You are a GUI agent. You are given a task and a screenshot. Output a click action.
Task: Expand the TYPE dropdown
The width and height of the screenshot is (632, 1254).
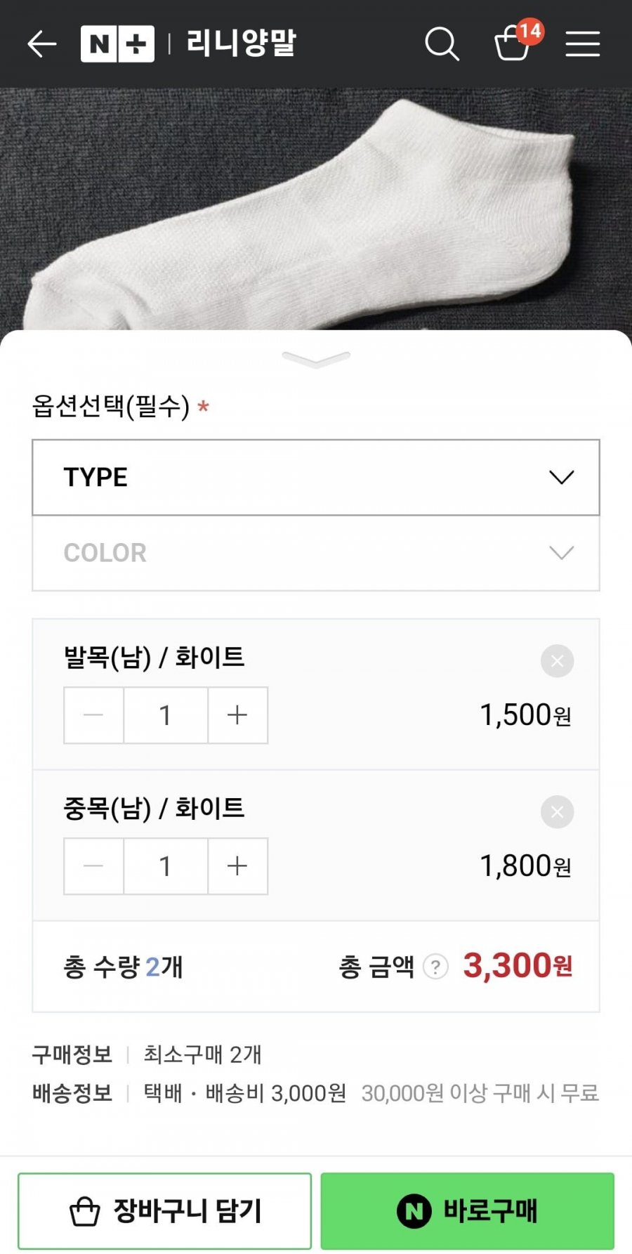pos(316,478)
